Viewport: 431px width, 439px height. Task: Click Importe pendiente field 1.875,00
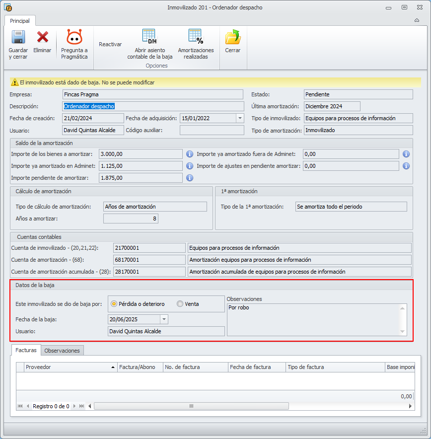(x=141, y=178)
